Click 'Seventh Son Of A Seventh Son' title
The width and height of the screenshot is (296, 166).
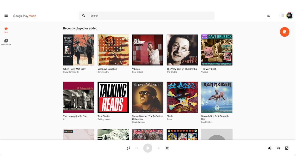(215, 118)
